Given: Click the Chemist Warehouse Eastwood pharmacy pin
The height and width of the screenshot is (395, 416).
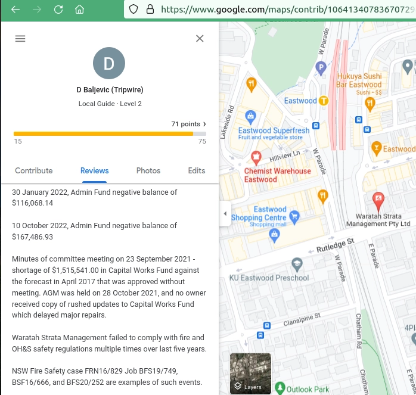Looking at the screenshot, I should click(256, 158).
